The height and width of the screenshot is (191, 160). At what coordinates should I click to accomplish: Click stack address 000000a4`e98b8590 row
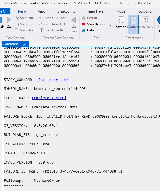[82, 61]
